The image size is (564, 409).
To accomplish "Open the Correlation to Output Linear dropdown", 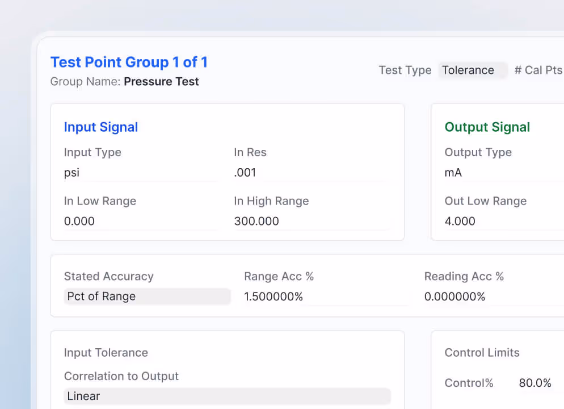I will tap(228, 396).
